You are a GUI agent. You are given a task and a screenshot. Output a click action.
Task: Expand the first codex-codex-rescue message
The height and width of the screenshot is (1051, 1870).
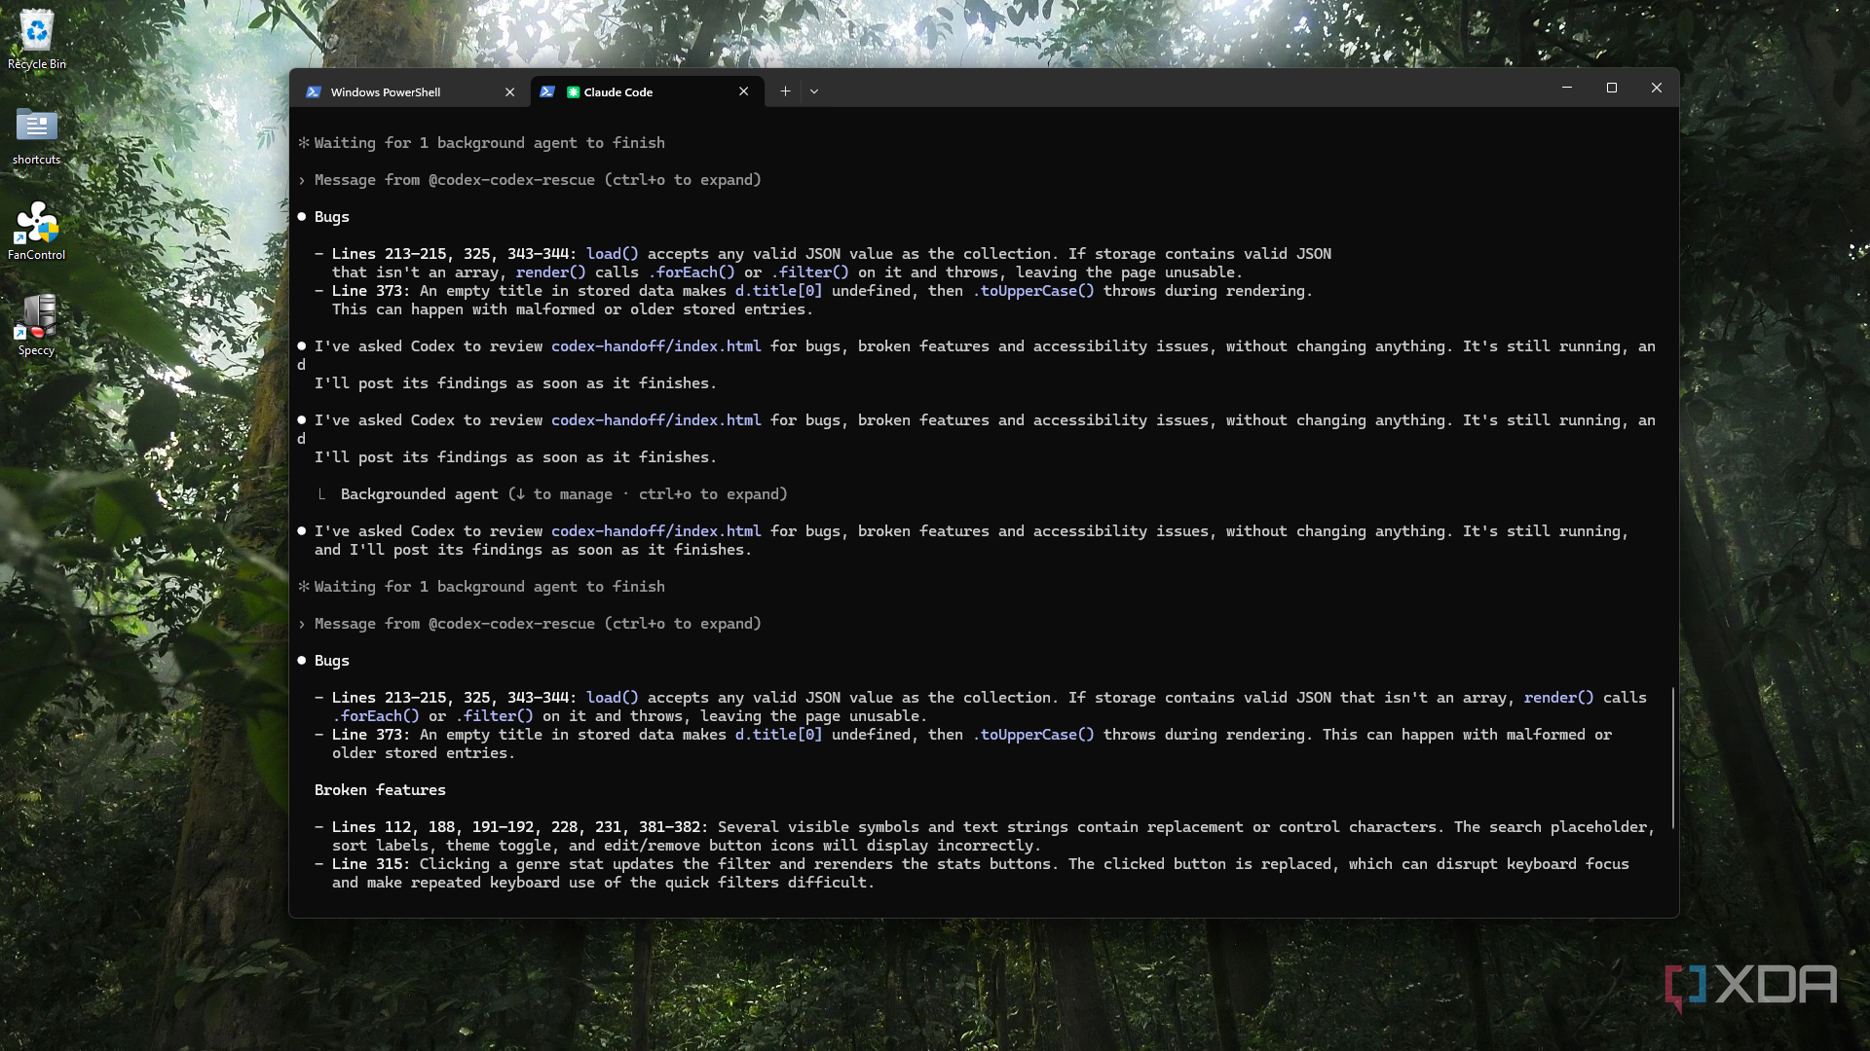(529, 180)
